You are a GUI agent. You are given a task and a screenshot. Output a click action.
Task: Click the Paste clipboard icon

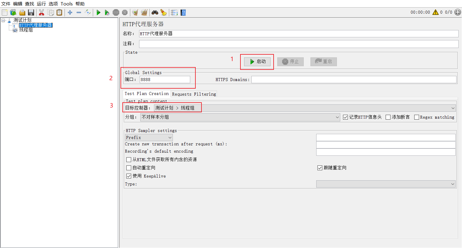tap(59, 12)
